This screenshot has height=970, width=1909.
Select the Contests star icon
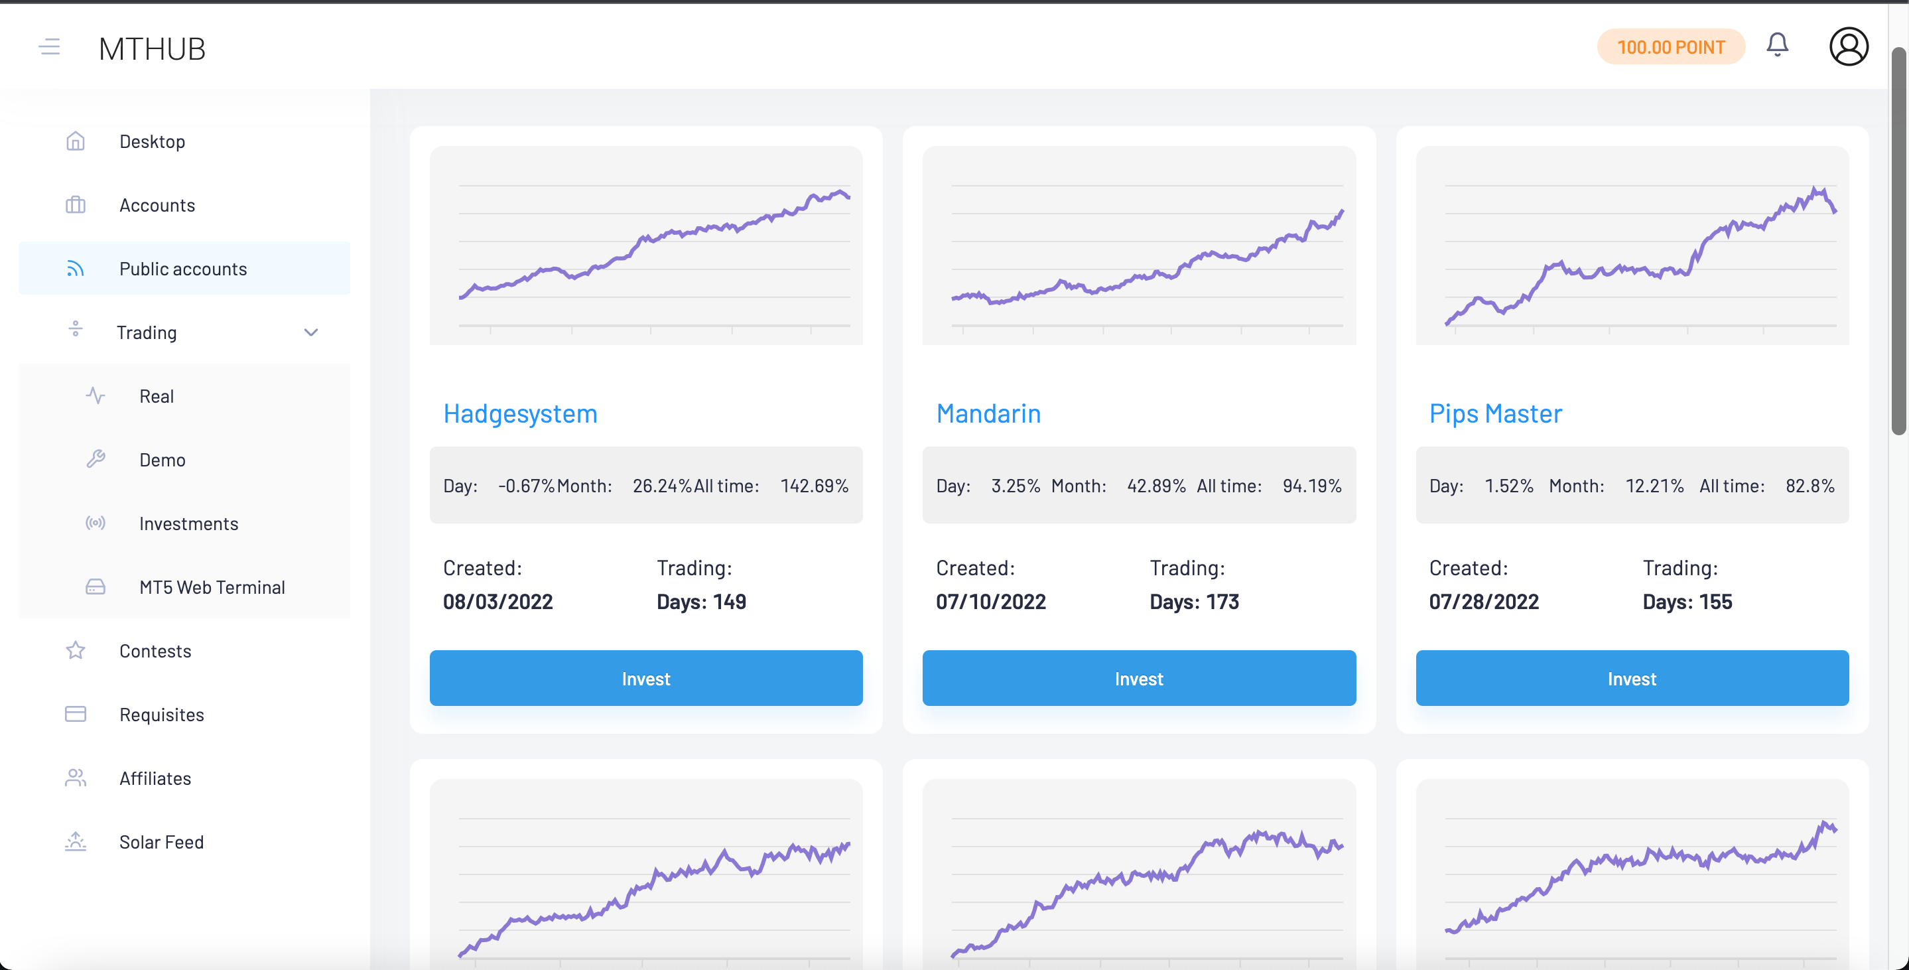click(x=76, y=651)
